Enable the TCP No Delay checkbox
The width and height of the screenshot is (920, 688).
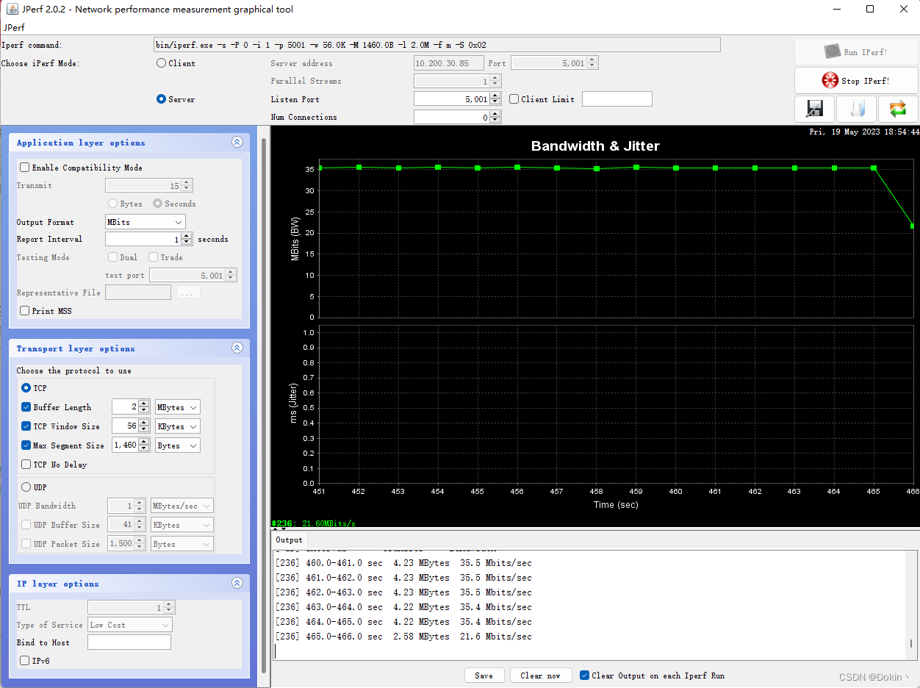click(x=26, y=465)
